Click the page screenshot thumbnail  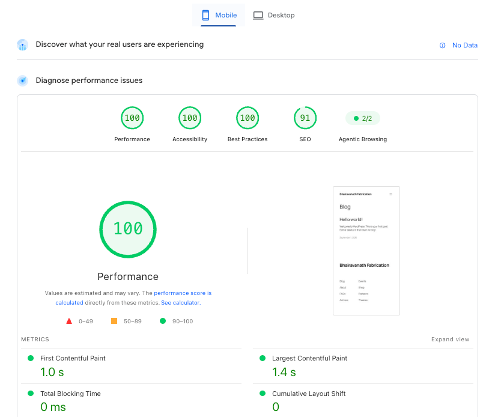pyautogui.click(x=366, y=251)
